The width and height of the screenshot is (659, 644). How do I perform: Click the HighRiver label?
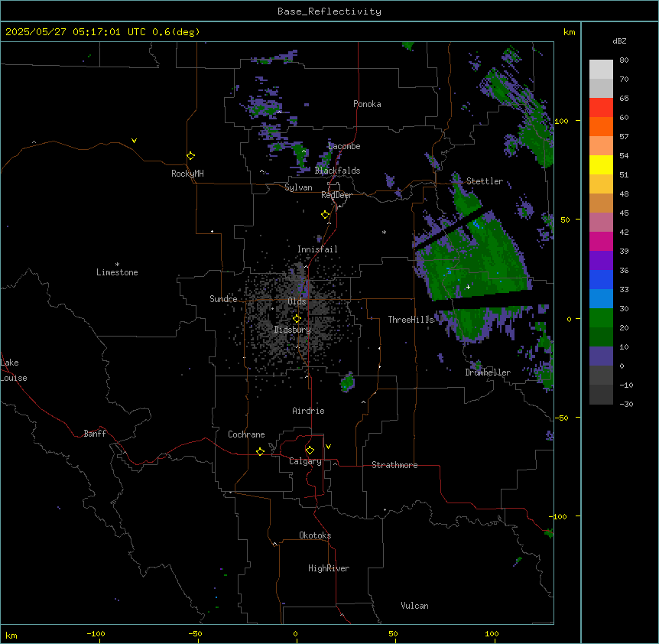(x=329, y=568)
